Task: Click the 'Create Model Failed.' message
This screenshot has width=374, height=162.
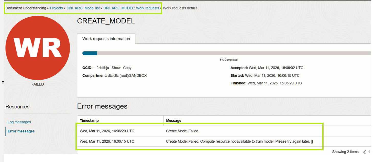Action: (183, 131)
